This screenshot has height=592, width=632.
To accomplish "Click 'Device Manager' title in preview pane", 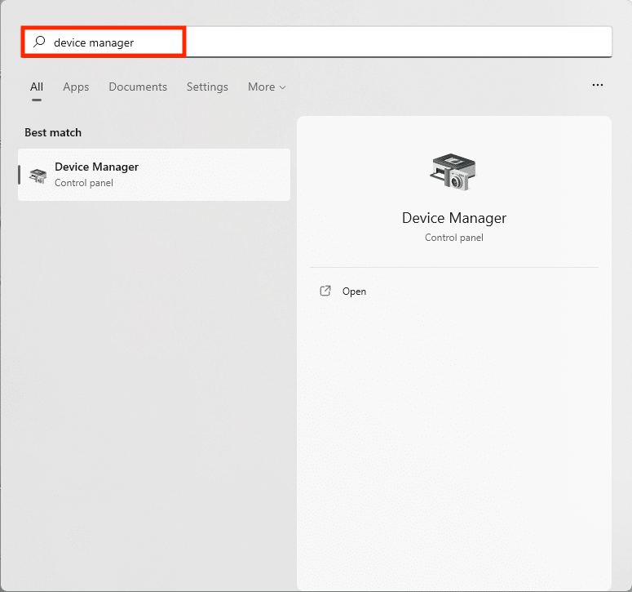I will [x=454, y=218].
